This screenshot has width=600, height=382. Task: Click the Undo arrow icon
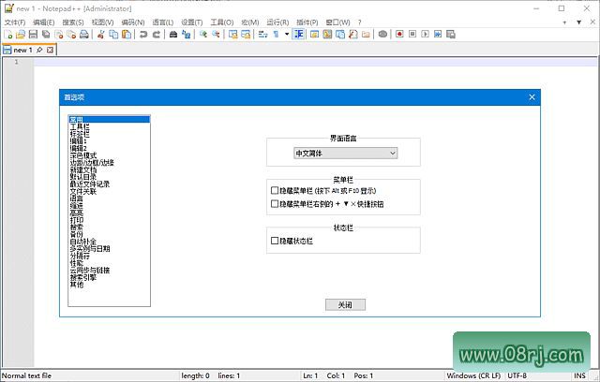(x=142, y=34)
